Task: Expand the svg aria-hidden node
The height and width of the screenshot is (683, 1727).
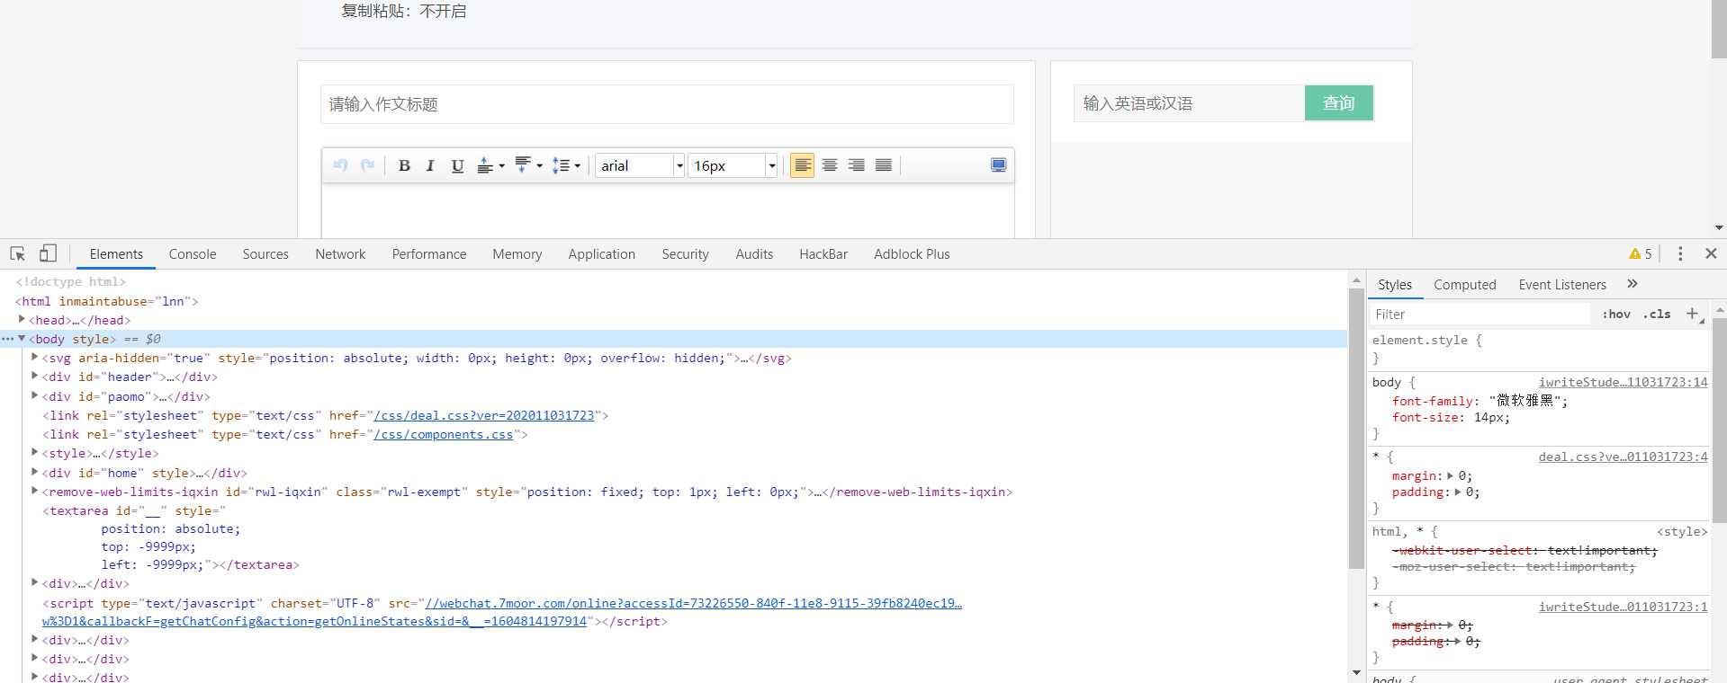Action: click(34, 358)
